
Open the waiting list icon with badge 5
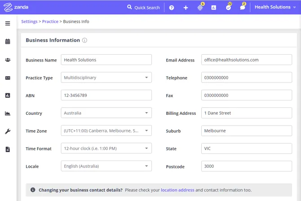(200, 7)
